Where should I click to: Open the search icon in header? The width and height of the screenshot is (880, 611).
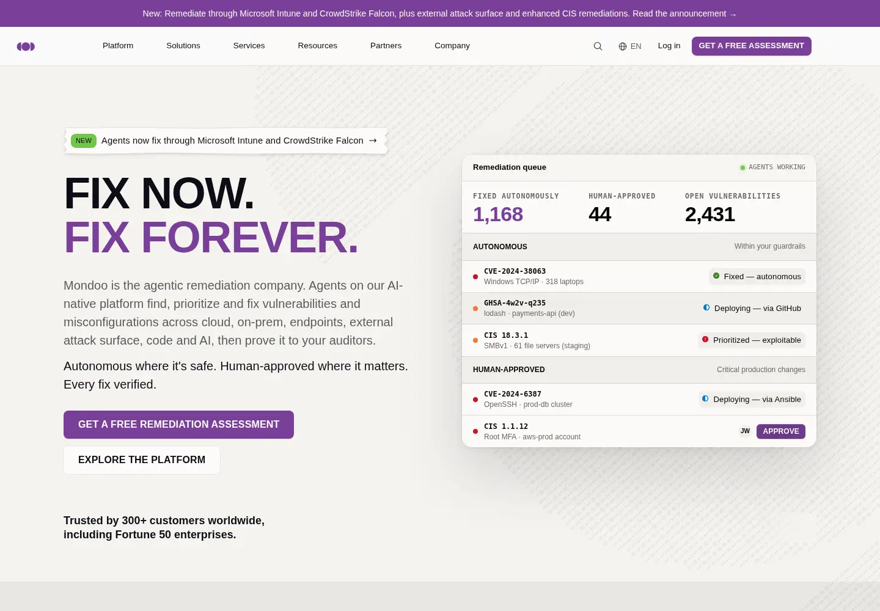598,46
